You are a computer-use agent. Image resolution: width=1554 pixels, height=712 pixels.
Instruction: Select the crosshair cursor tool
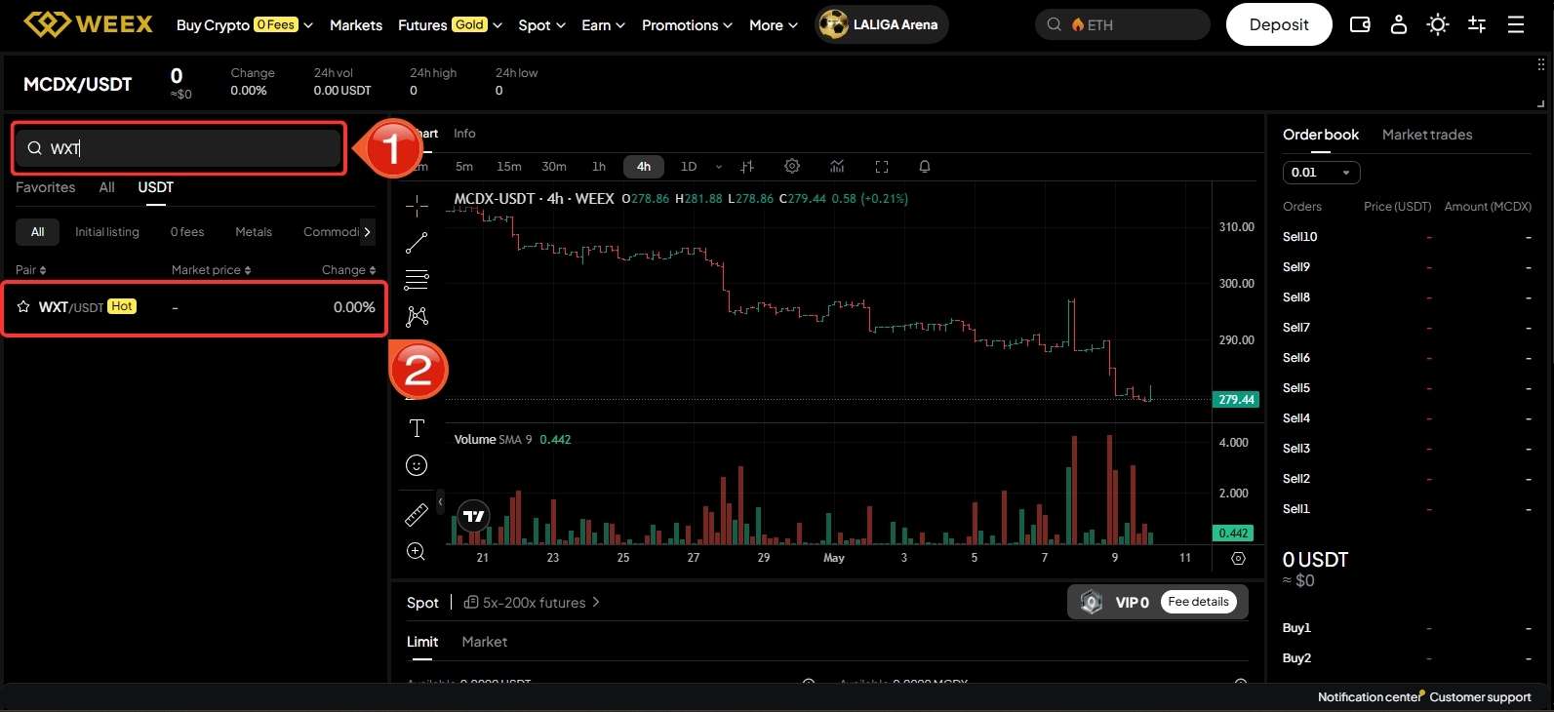point(417,206)
